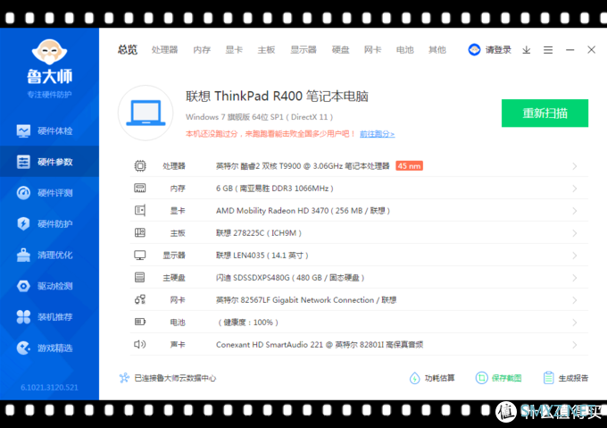Click the cloud data center connection icon

tap(124, 378)
